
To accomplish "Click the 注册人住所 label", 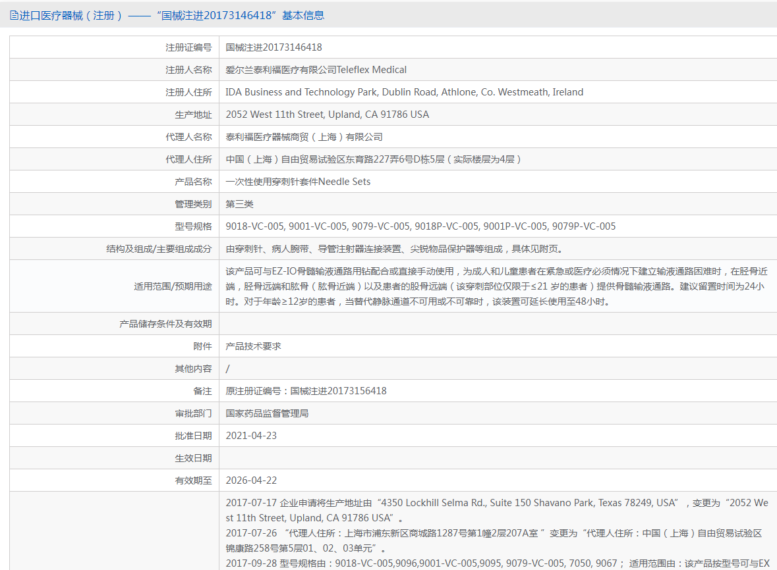I will point(188,92).
